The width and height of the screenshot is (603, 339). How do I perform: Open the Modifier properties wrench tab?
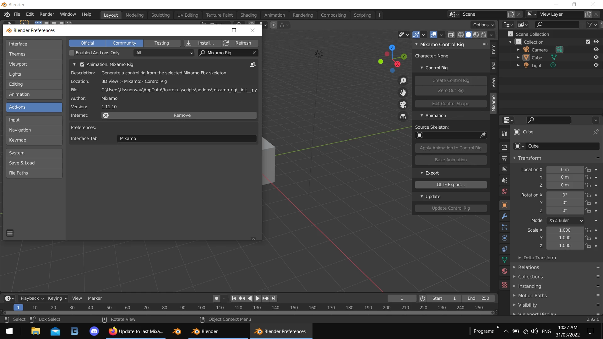(504, 216)
